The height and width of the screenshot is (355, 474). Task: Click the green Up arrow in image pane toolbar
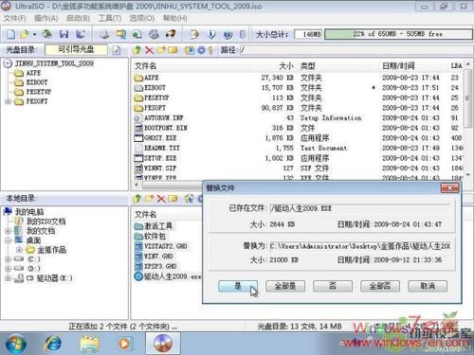coord(137,50)
